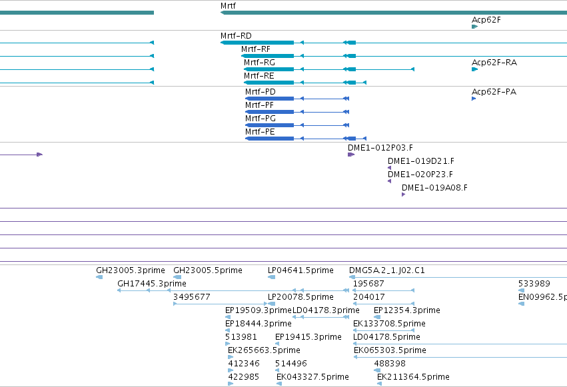567x387 pixels.
Task: Select the 514496 feature label
Action: (291, 364)
